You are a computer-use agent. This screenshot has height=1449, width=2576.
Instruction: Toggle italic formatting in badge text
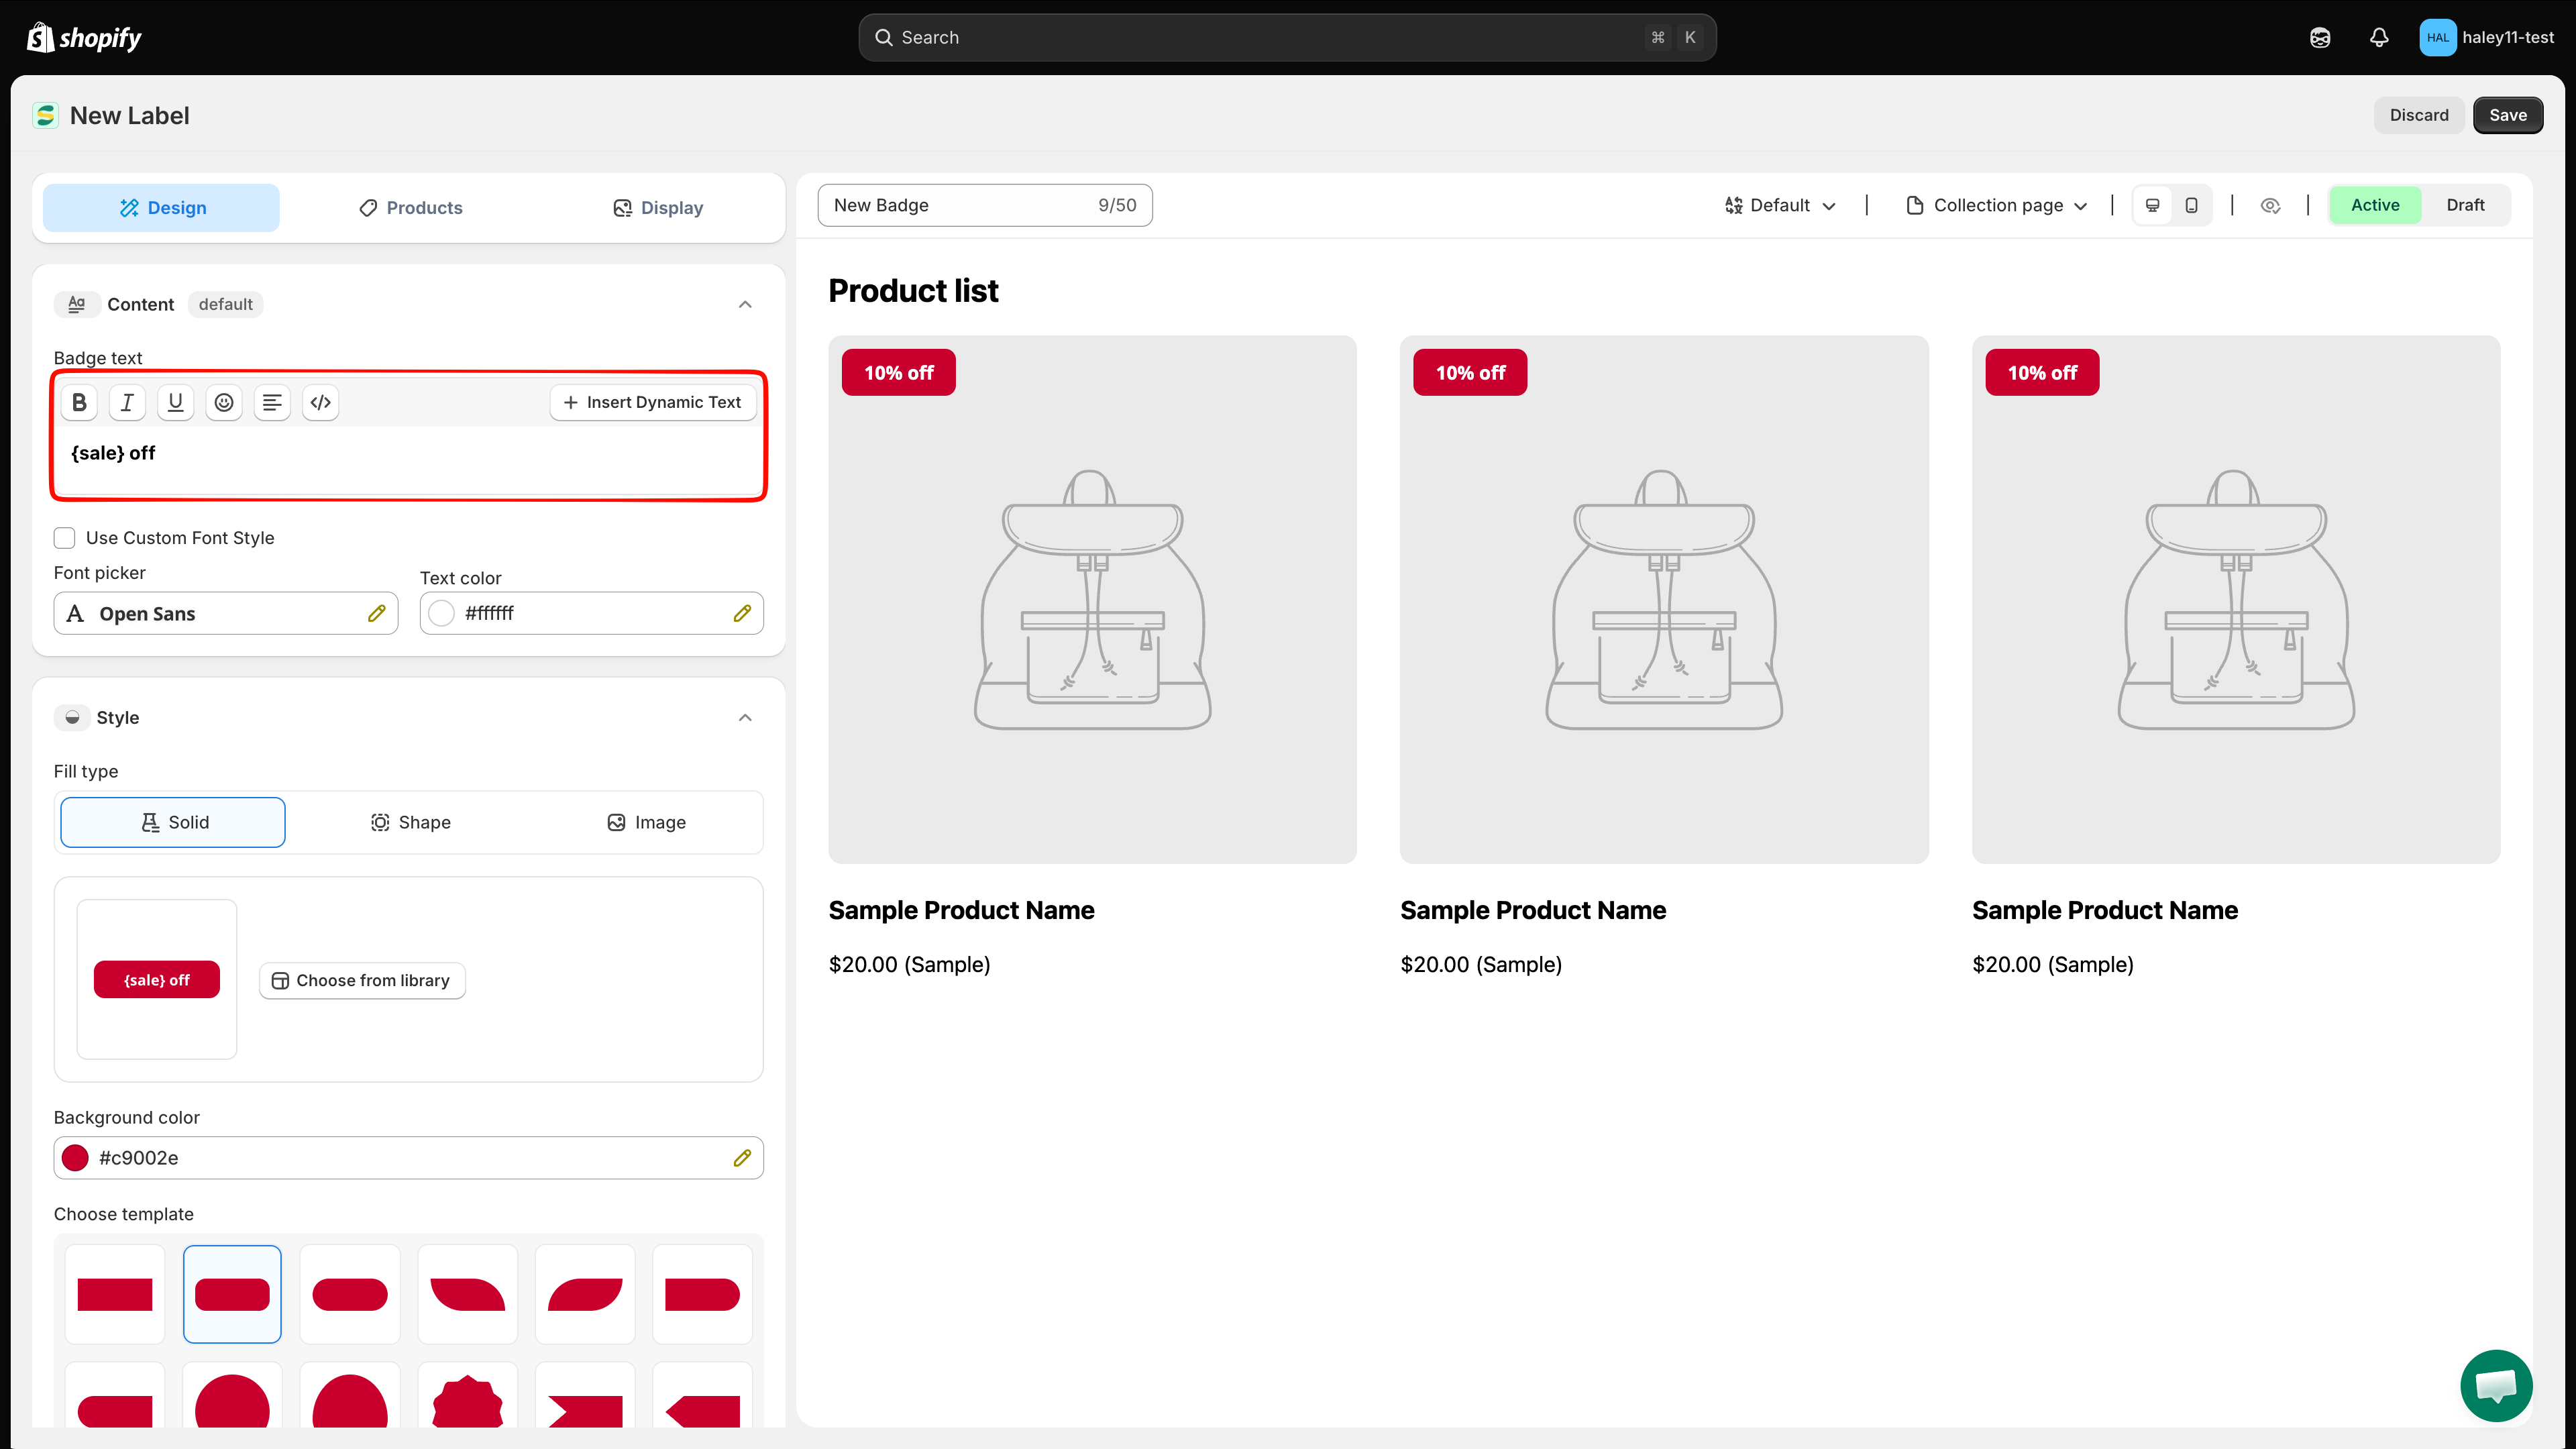[127, 402]
